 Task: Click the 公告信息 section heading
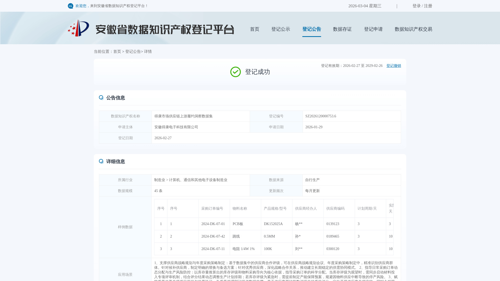pyautogui.click(x=116, y=98)
